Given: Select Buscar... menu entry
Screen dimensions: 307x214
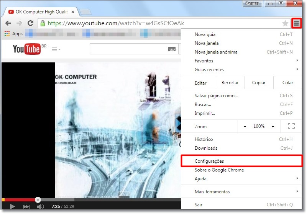Looking at the screenshot, I should [x=241, y=105].
